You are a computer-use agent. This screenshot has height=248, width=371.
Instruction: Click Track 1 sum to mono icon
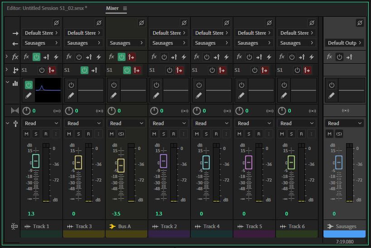[57, 111]
